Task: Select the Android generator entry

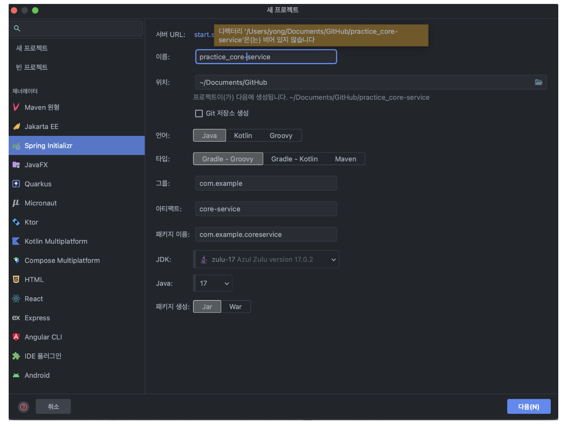Action: (x=77, y=375)
